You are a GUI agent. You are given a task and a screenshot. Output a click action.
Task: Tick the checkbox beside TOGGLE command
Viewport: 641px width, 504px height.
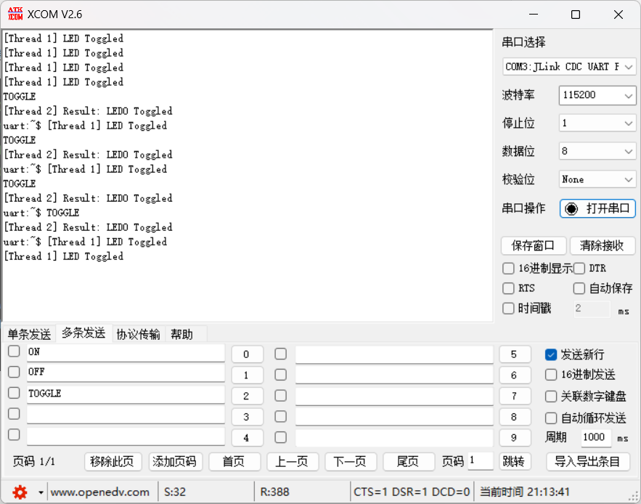14,393
